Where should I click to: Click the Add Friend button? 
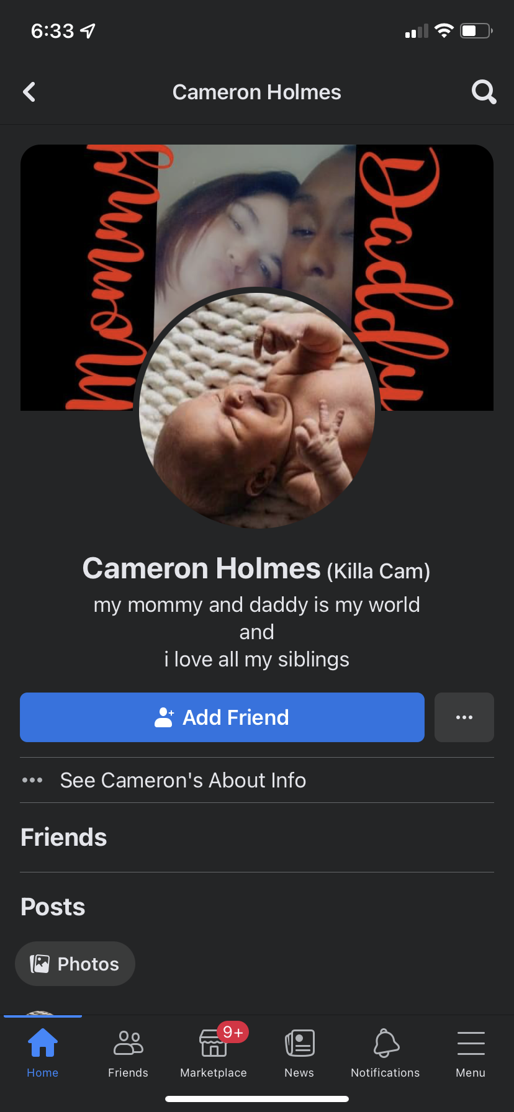222,717
